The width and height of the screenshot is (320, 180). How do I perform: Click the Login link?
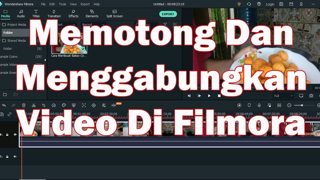tap(270, 4)
